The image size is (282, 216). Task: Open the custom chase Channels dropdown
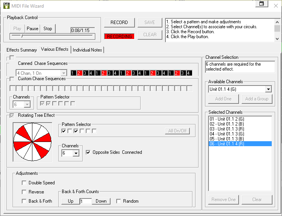(x=27, y=104)
